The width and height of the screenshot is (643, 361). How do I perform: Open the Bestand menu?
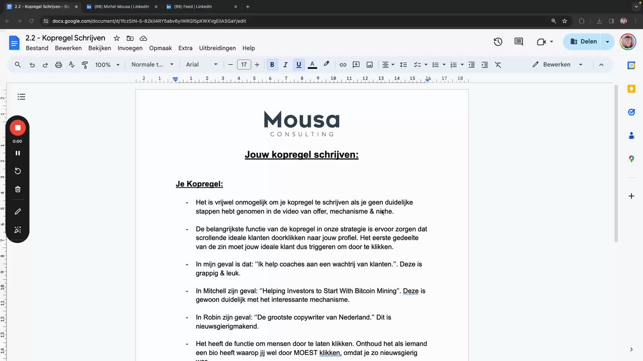37,48
